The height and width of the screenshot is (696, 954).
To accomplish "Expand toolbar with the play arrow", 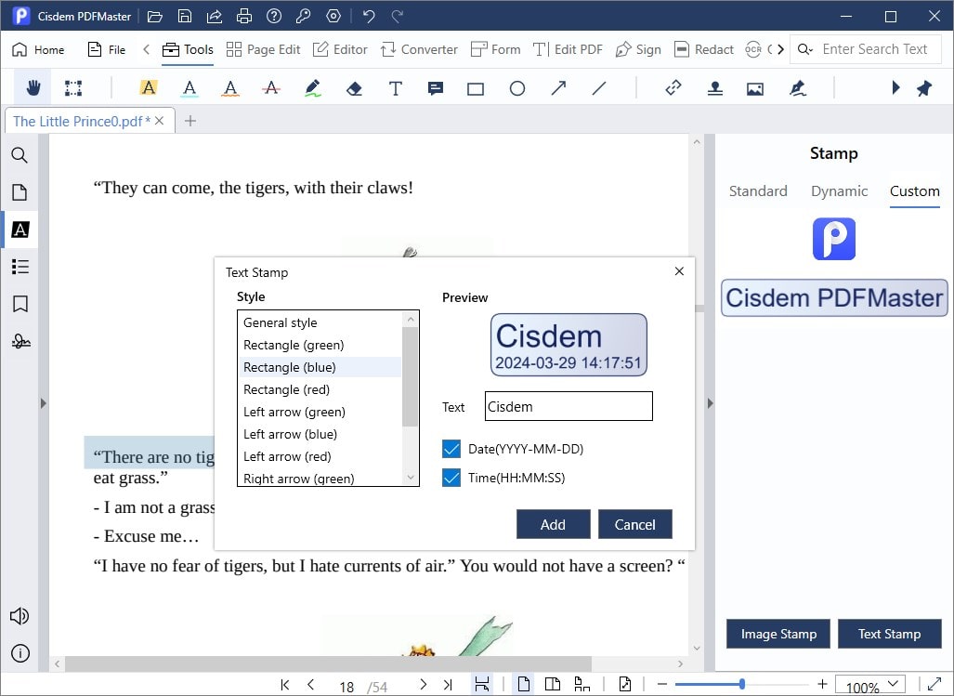I will (x=895, y=87).
